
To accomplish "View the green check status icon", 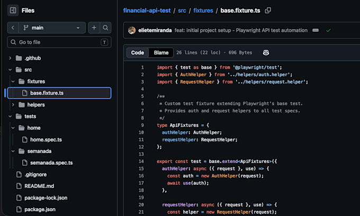I will point(328,30).
